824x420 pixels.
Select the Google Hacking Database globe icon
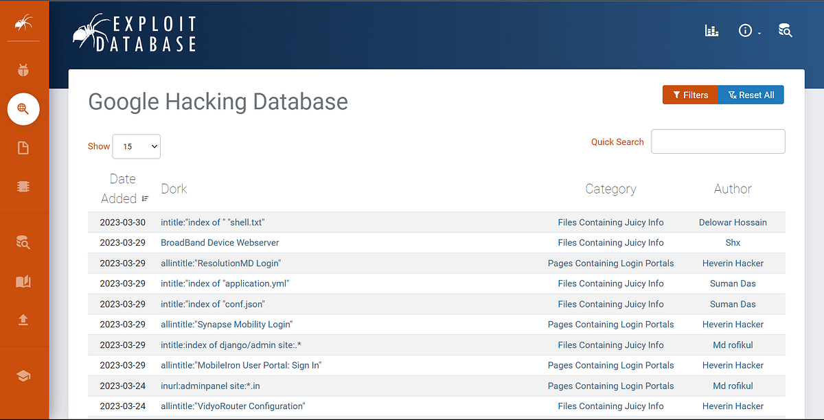[24, 109]
